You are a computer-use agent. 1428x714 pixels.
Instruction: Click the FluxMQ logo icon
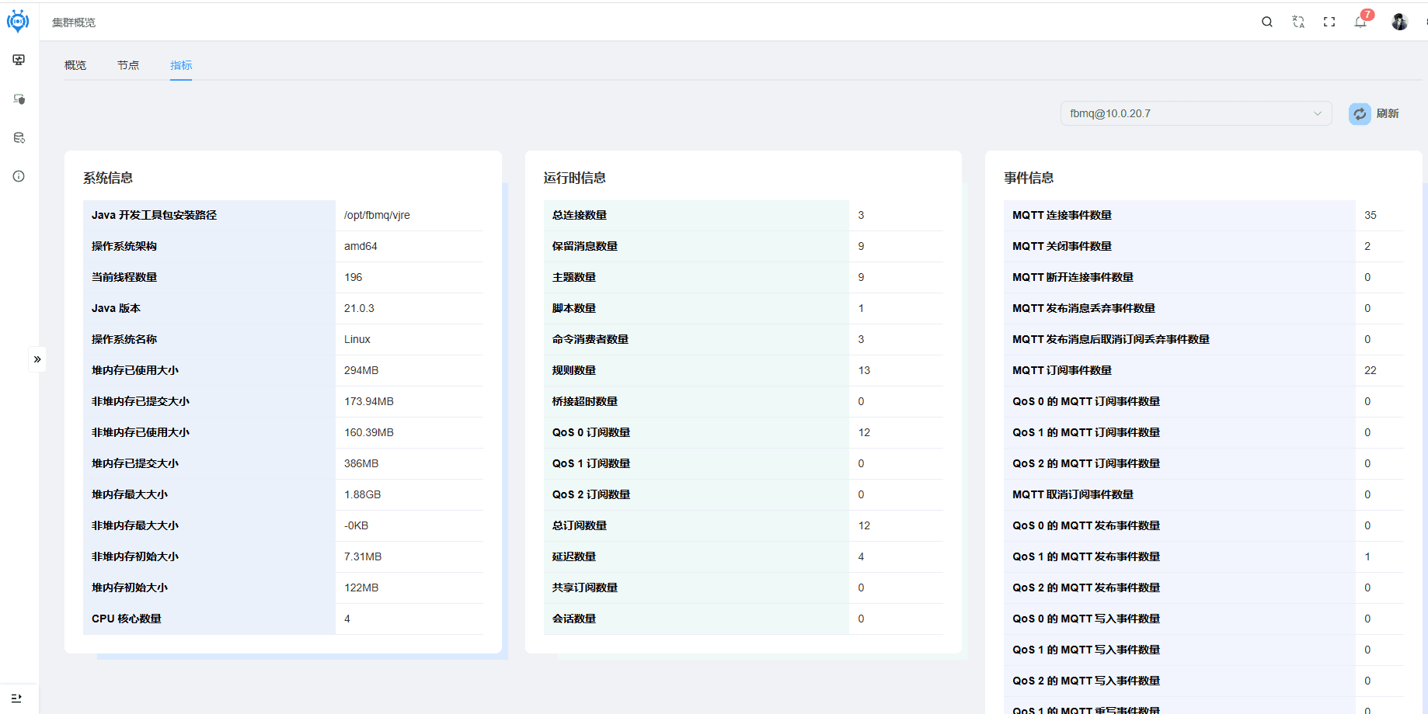[18, 21]
